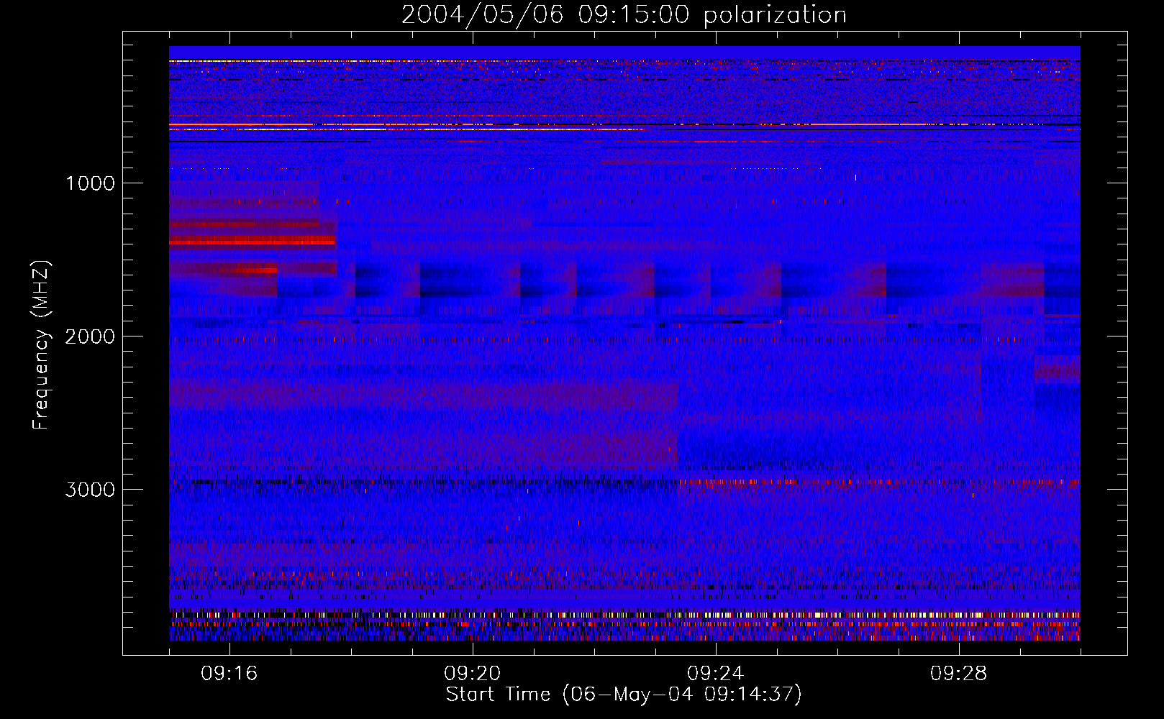Select the 1000 frequency axis label

pyautogui.click(x=90, y=183)
